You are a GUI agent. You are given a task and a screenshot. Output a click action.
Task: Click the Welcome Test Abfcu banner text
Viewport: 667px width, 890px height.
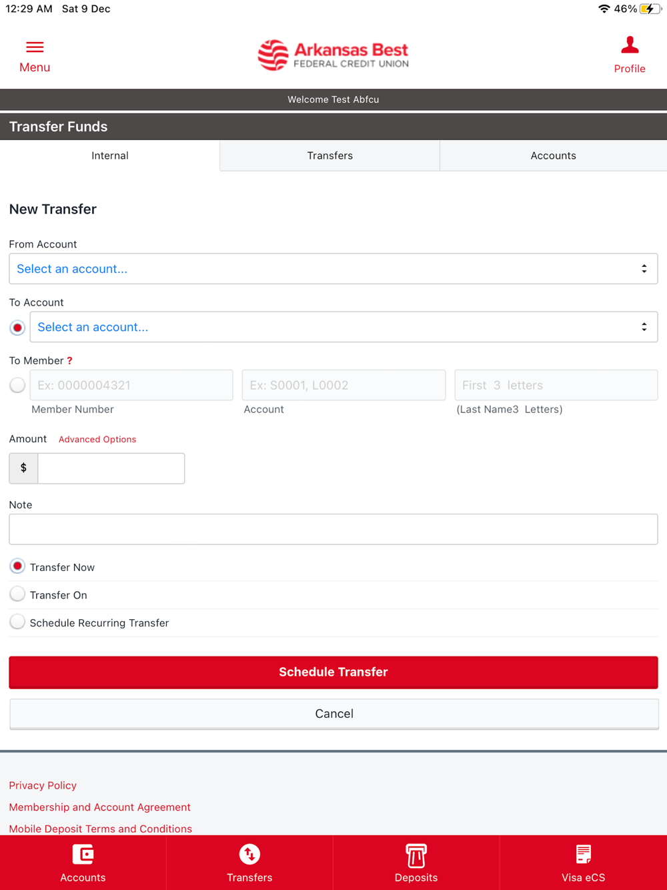[x=333, y=99]
